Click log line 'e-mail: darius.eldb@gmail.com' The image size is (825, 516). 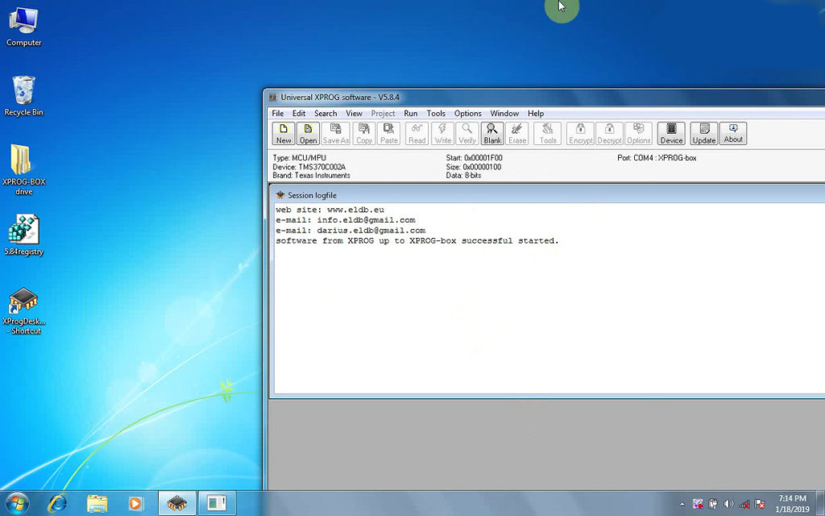point(350,230)
